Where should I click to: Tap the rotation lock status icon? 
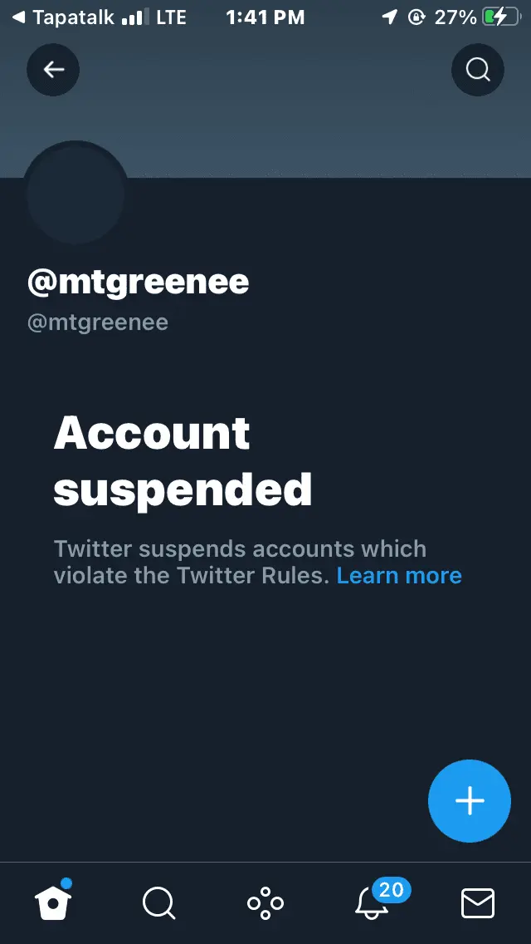pos(417,17)
